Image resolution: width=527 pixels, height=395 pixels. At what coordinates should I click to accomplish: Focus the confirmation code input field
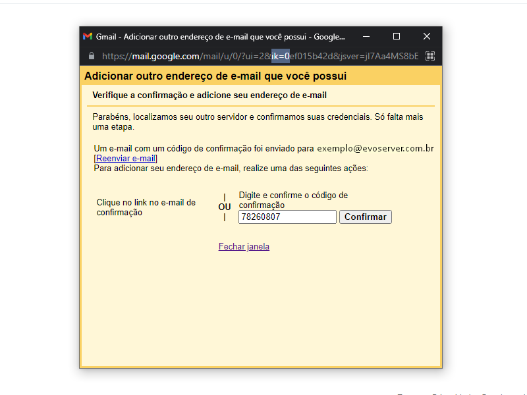[287, 217]
